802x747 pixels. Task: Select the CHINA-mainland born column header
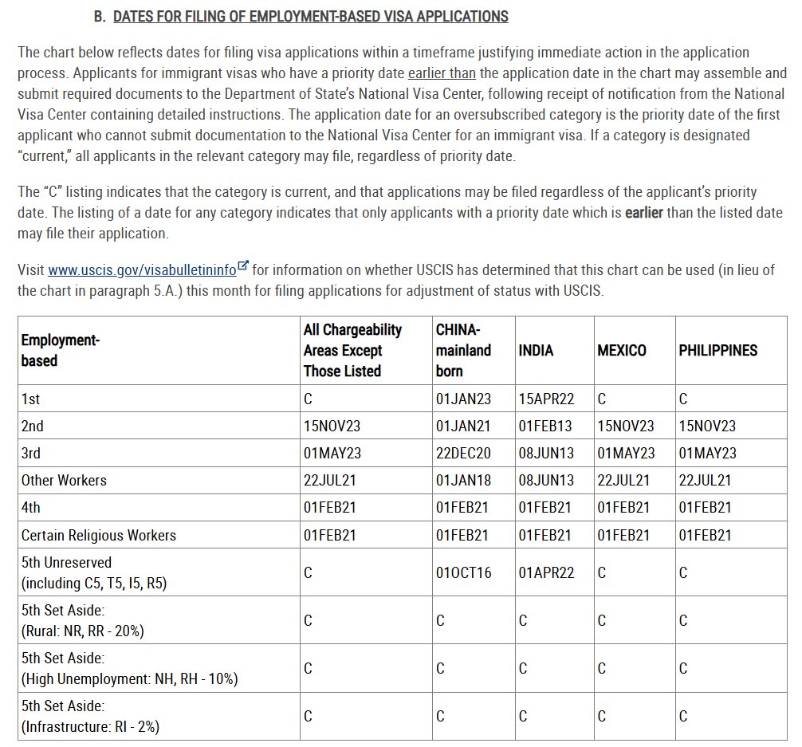pyautogui.click(x=463, y=350)
